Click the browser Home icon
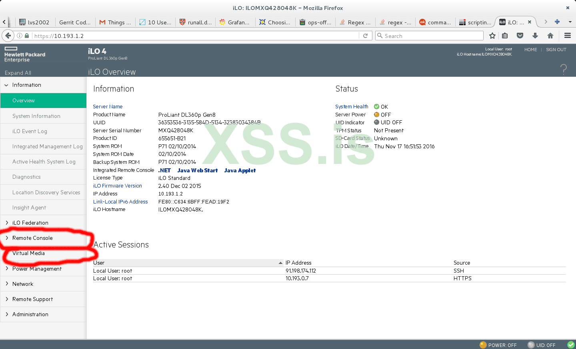 pyautogui.click(x=550, y=36)
